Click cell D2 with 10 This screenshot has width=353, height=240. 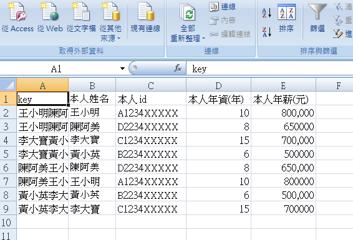(x=219, y=112)
